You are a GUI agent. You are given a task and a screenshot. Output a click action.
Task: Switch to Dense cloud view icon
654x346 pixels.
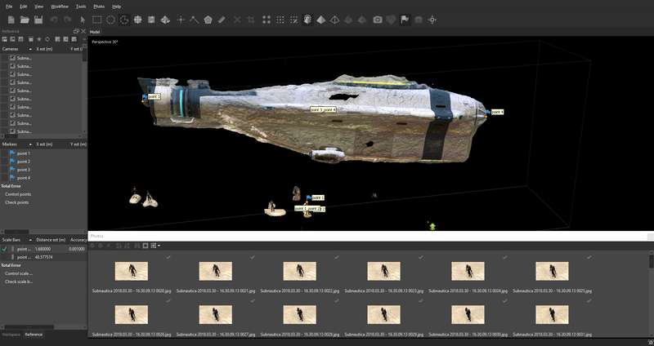280,20
